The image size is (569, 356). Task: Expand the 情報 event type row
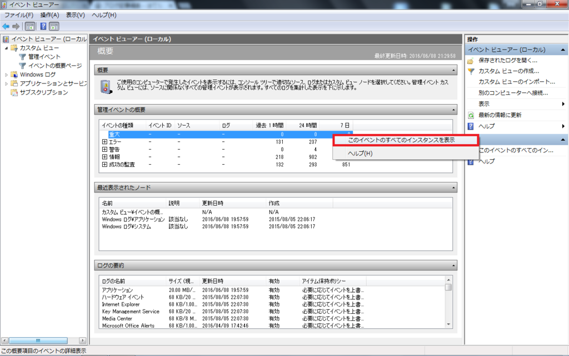[104, 157]
